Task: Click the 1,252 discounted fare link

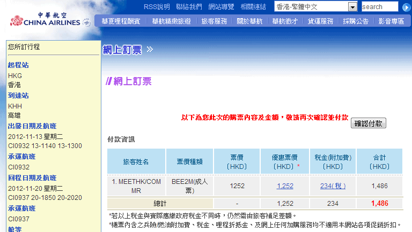Action: [285, 185]
